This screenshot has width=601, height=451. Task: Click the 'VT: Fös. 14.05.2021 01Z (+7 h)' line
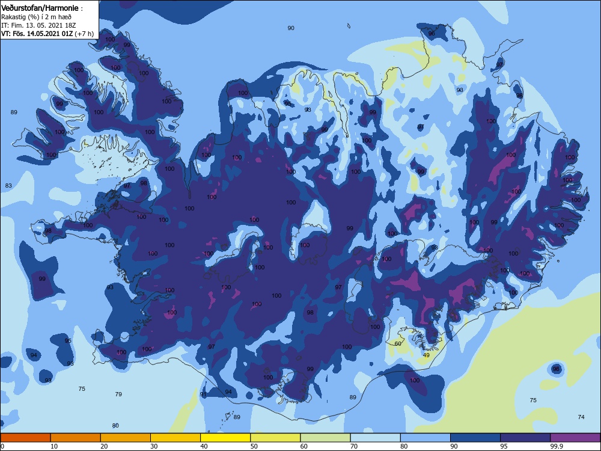47,33
